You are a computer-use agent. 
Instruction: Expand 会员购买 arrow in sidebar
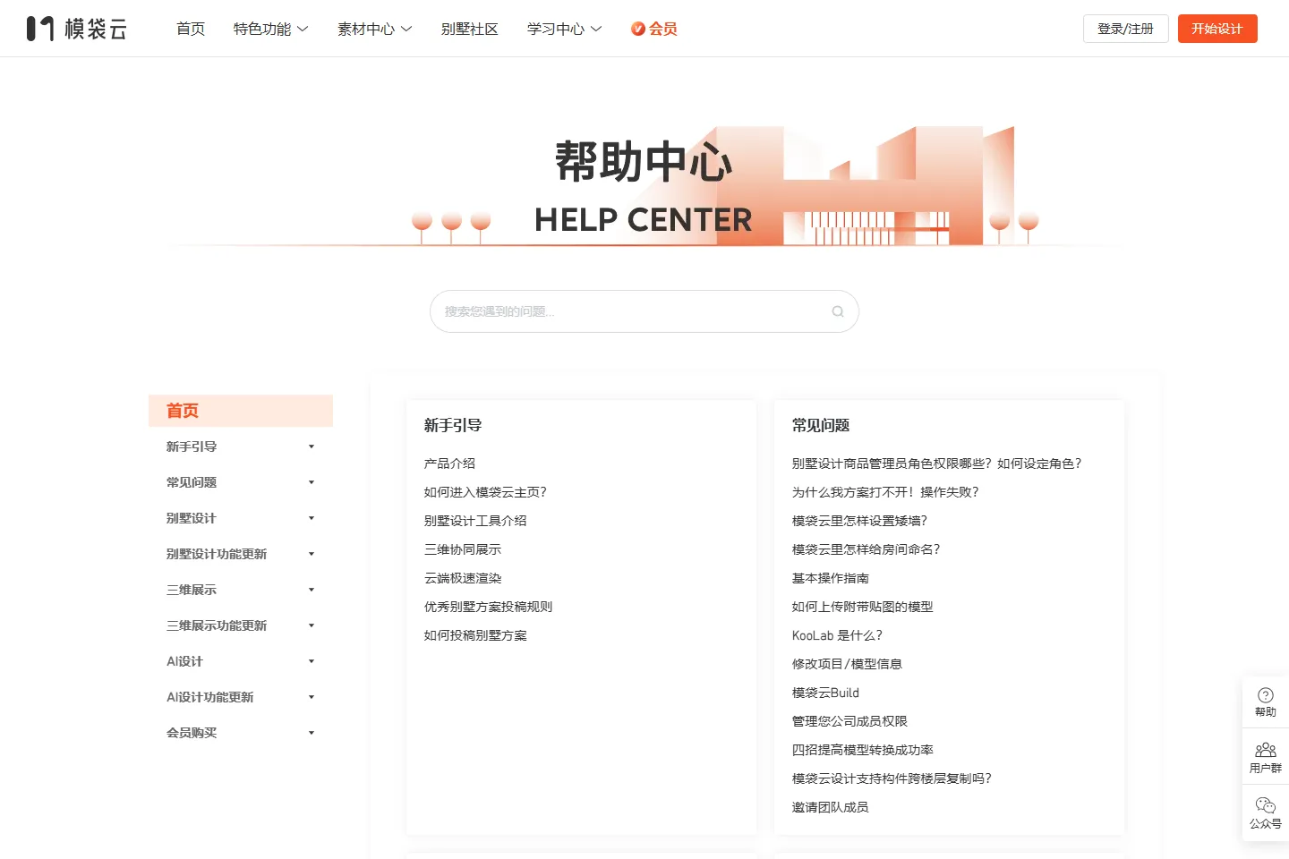[x=312, y=733]
